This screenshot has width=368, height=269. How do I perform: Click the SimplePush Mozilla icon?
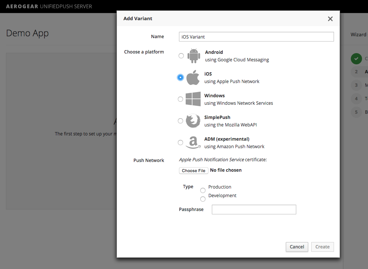193,120
